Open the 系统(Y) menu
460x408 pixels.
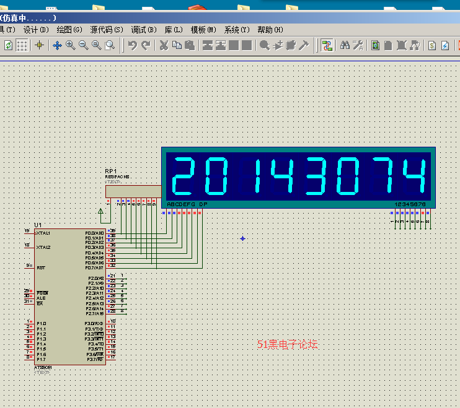point(237,30)
